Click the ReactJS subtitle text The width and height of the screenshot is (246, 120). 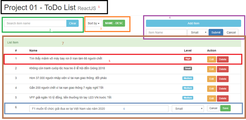tap(87, 8)
